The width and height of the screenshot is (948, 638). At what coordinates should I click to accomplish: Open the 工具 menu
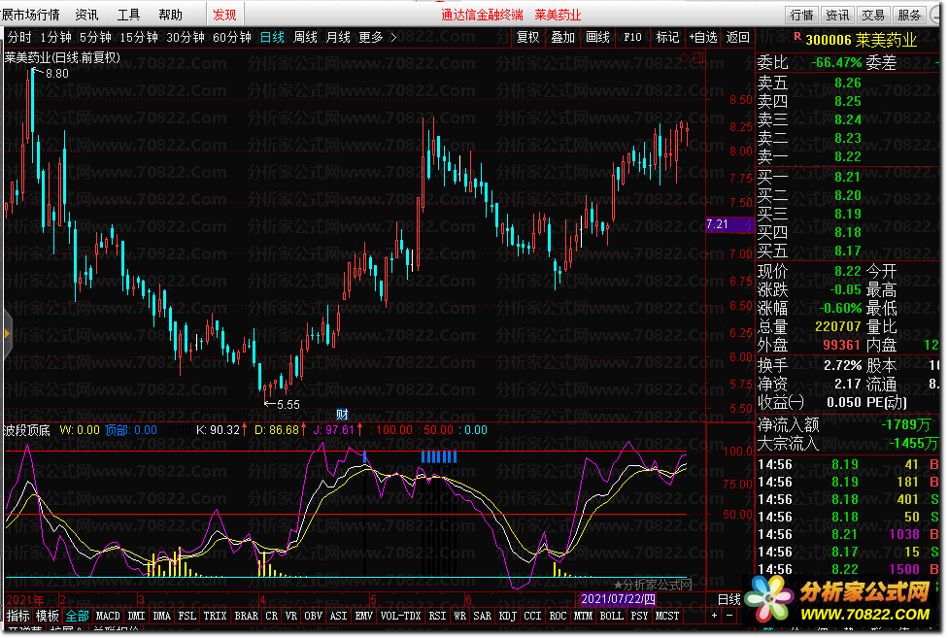point(128,15)
